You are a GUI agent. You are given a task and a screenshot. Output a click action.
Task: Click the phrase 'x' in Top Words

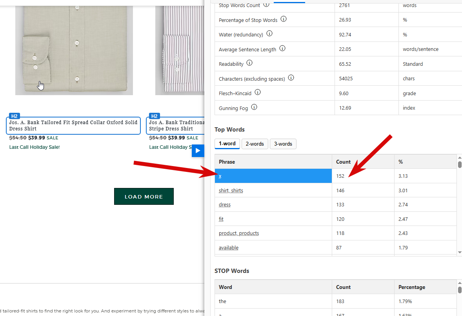(x=220, y=176)
